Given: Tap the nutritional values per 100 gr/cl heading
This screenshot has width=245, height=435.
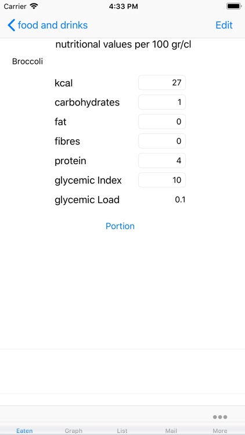Looking at the screenshot, I should [x=123, y=45].
